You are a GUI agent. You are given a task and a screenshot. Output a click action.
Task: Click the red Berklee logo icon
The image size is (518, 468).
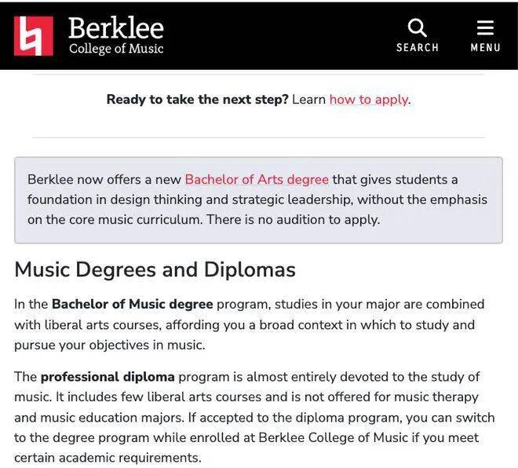34,36
